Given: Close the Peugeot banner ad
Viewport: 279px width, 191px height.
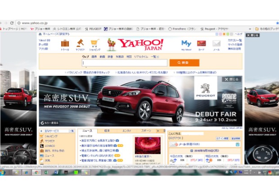Looking at the screenshot, I should tap(232, 79).
